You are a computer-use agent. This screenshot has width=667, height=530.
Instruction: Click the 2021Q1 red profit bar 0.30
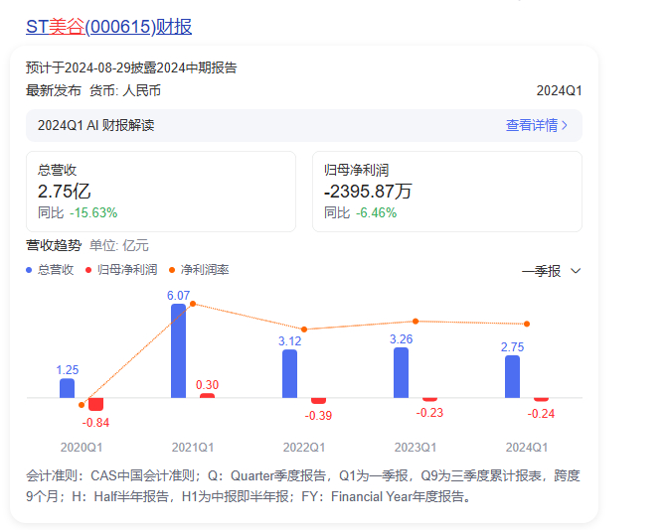[x=207, y=395]
